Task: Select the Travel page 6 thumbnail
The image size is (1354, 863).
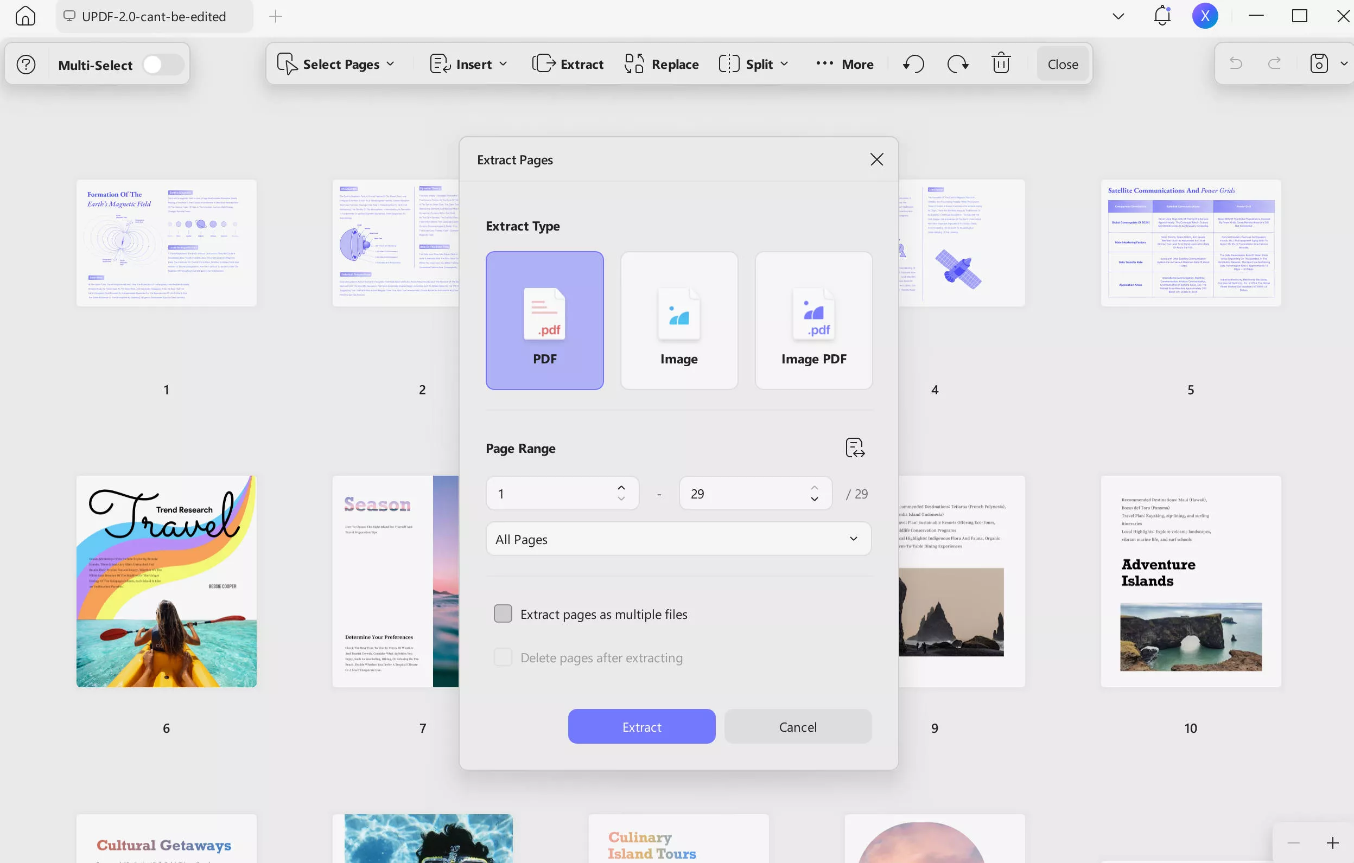Action: (167, 581)
